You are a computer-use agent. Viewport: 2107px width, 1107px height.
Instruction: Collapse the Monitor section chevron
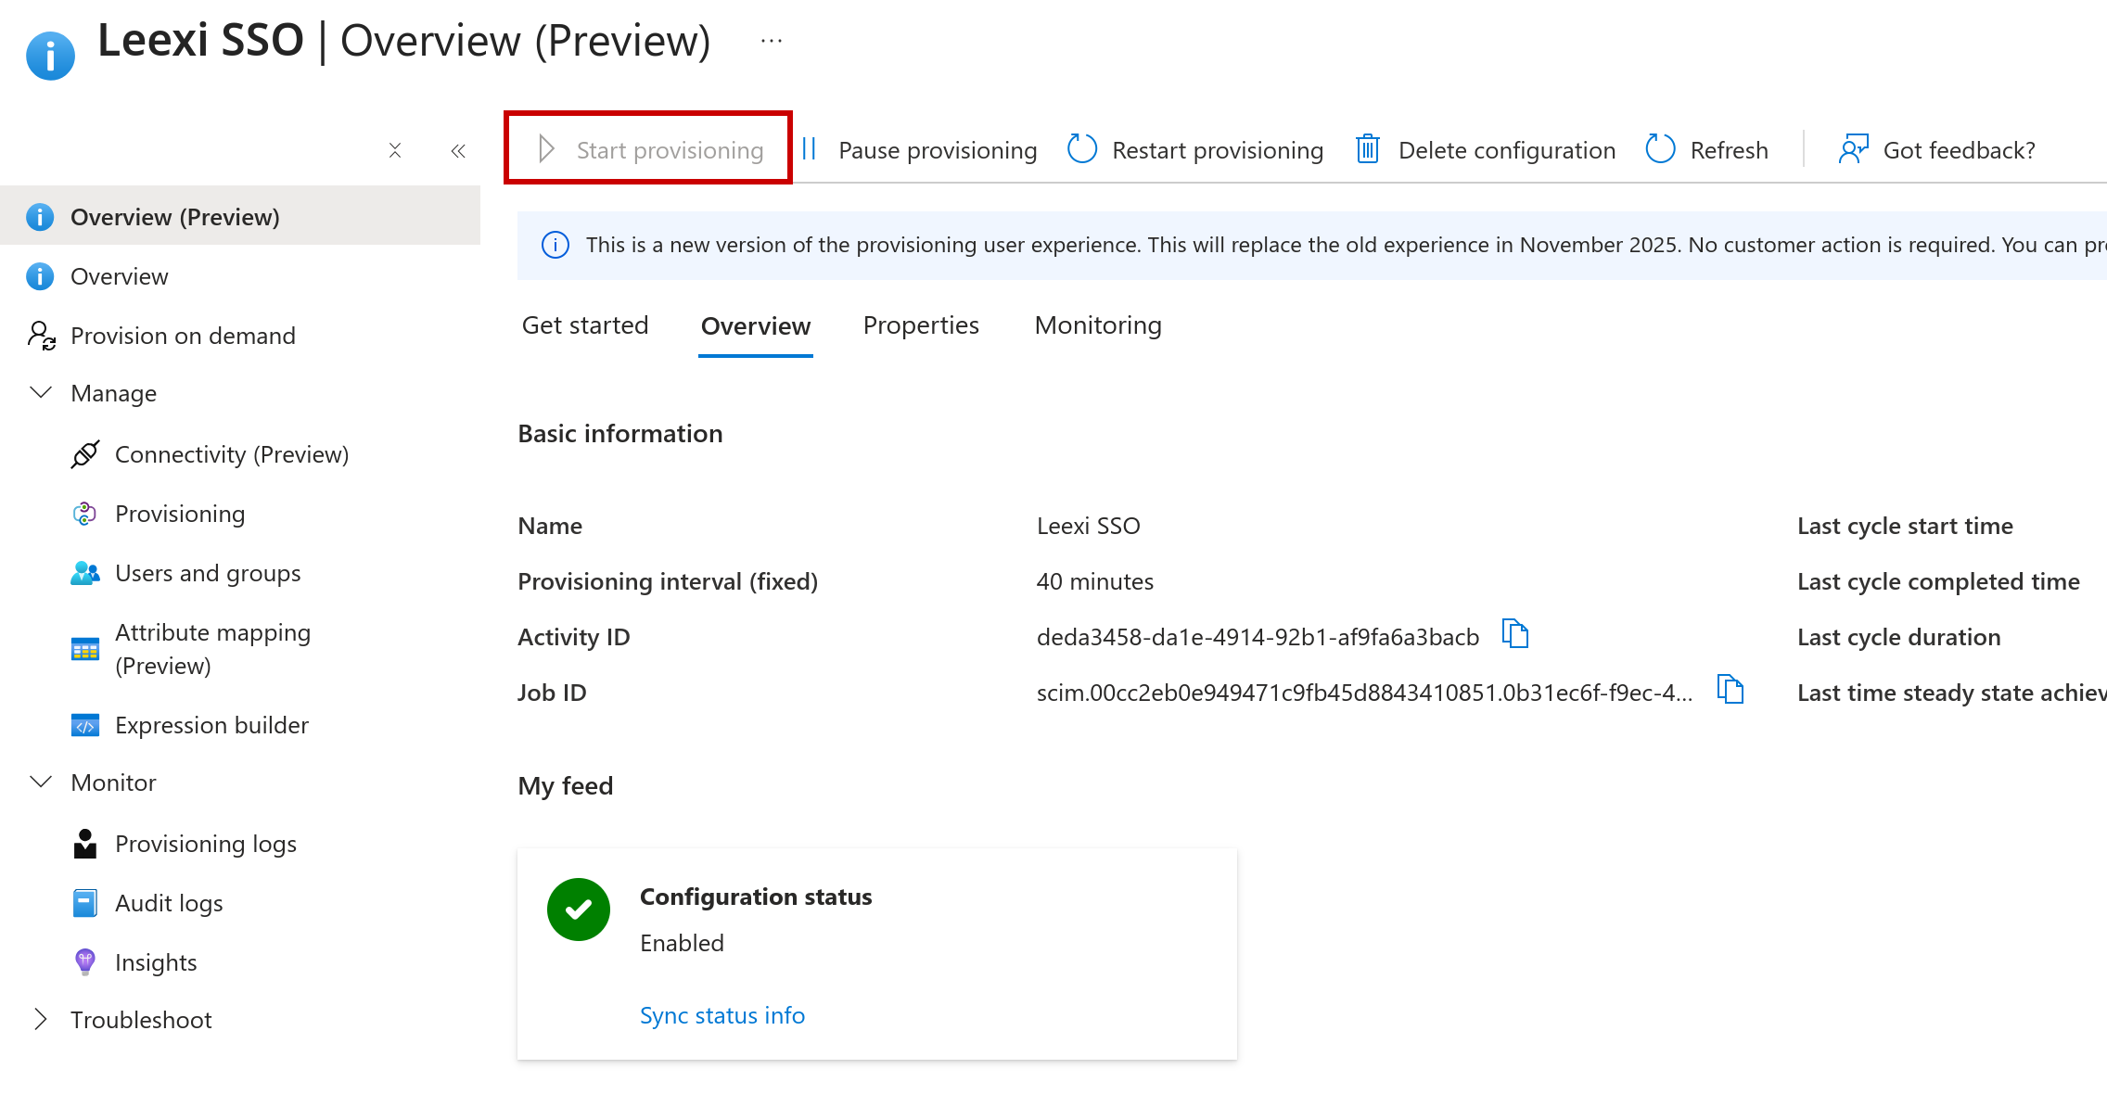click(x=41, y=782)
